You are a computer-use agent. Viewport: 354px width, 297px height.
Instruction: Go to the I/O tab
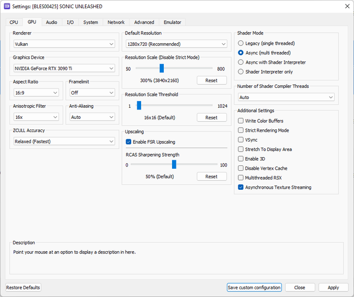pyautogui.click(x=70, y=22)
